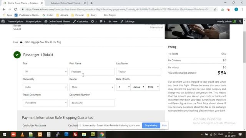Open Adivaha bookmarks folder
This screenshot has height=138, width=246.
click(62, 15)
